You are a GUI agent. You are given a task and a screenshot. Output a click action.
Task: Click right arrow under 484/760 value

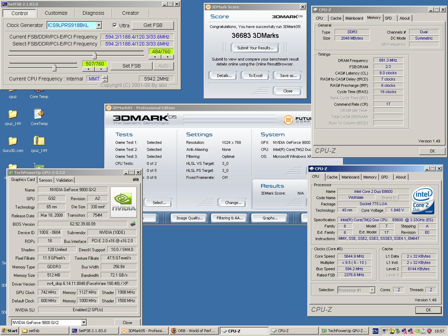pos(167,57)
